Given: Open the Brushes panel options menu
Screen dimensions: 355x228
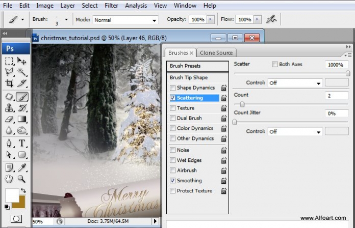Looking at the screenshot, I should (x=348, y=55).
